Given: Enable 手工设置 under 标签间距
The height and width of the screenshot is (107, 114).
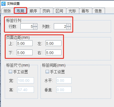Looking at the screenshot, I should coord(47,72).
